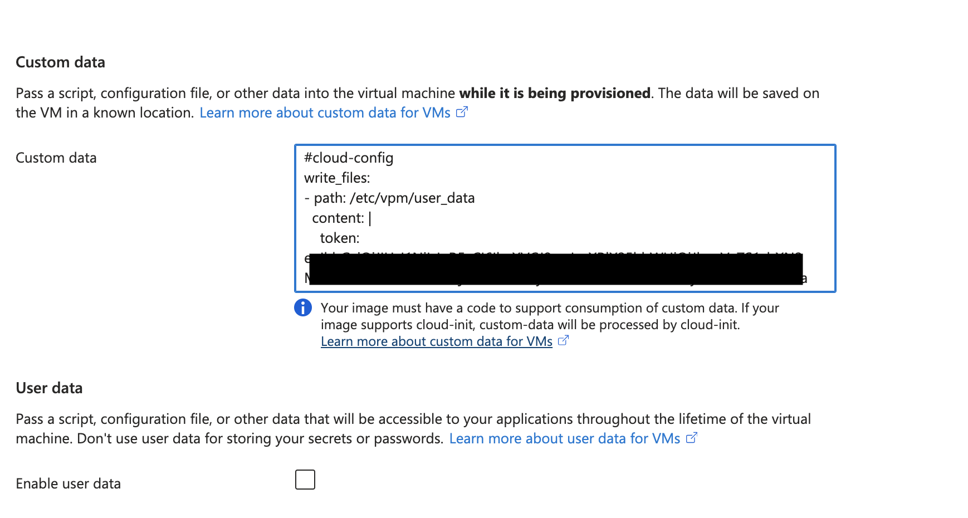Viewport: 968px width, 518px height.
Task: Open the underlined 'Learn more about custom data for VMs' link
Action: [x=436, y=341]
